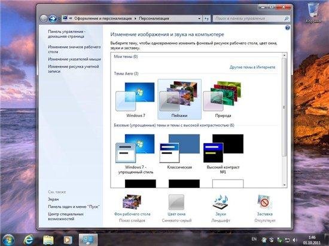
Task: Select the Природа theme
Action: pos(223,100)
